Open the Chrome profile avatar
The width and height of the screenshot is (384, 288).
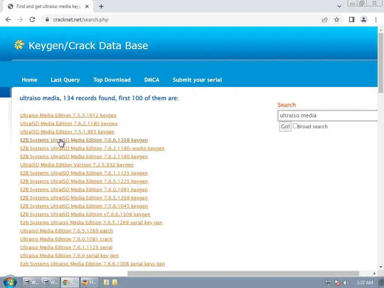pos(364,19)
